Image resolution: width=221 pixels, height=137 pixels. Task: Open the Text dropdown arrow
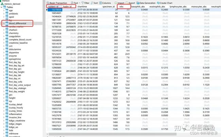[80, 3]
